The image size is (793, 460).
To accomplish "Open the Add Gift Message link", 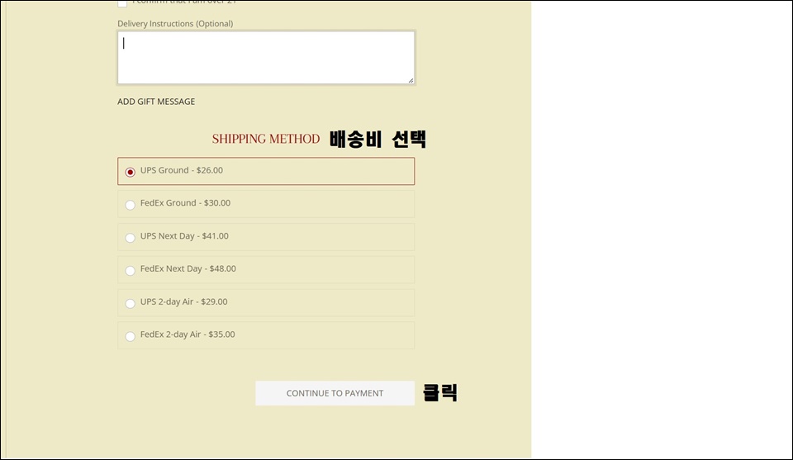I will (x=156, y=102).
